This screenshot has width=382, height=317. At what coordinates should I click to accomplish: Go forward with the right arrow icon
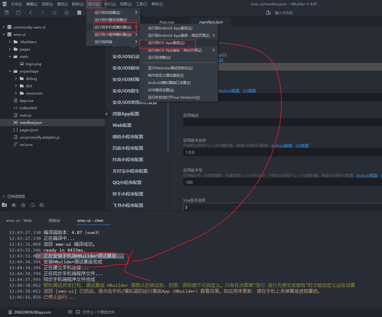[x=43, y=13]
